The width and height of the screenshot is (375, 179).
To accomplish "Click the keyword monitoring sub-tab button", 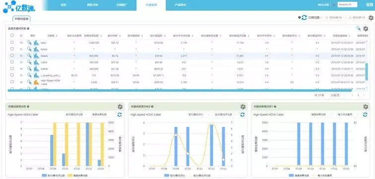I will click(x=21, y=18).
